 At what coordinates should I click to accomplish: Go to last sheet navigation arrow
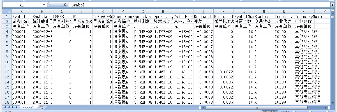(17, 108)
